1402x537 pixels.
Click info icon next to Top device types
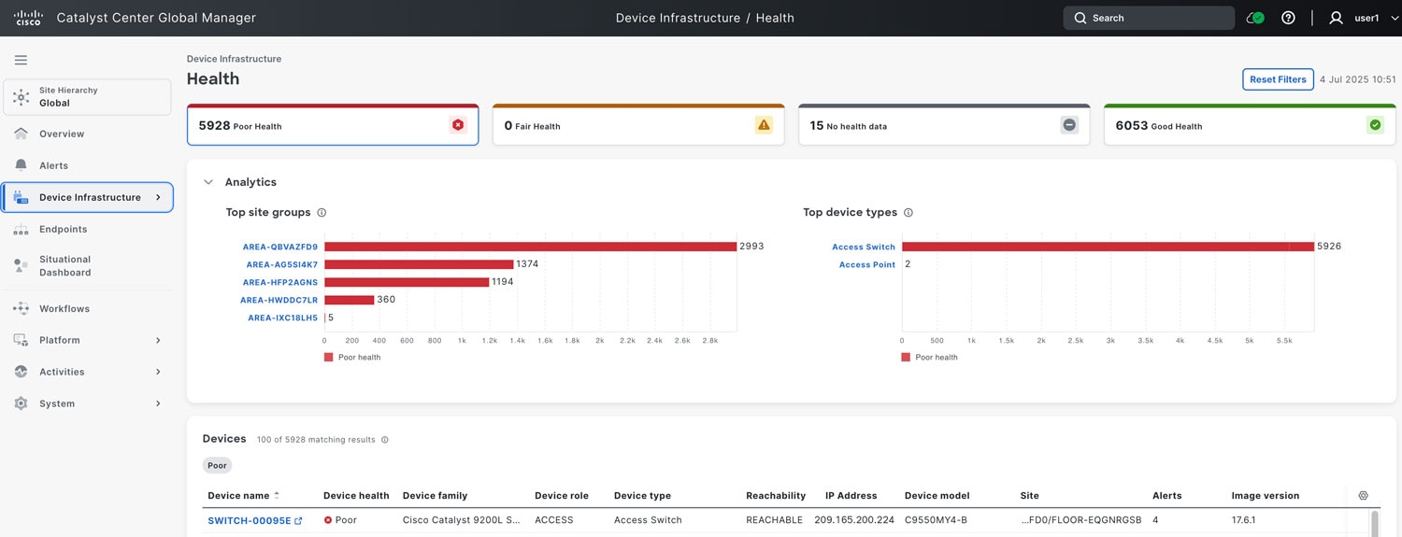click(908, 213)
